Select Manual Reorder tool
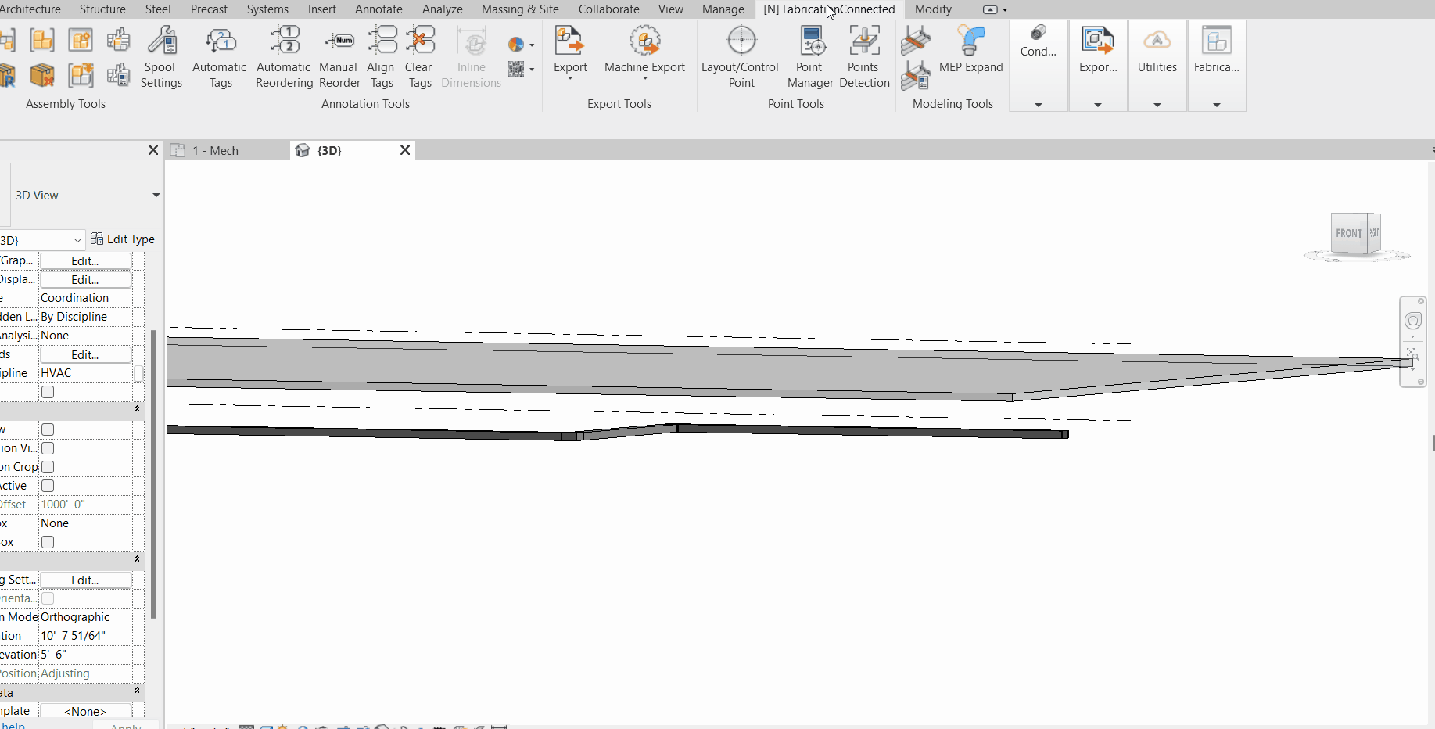The width and height of the screenshot is (1435, 729). click(339, 56)
